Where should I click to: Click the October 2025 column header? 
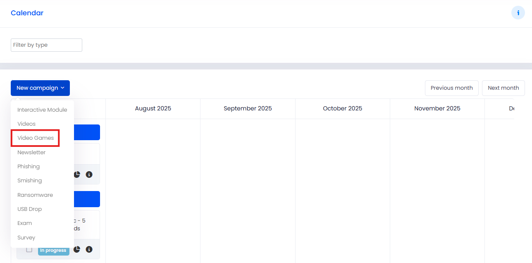coord(343,109)
